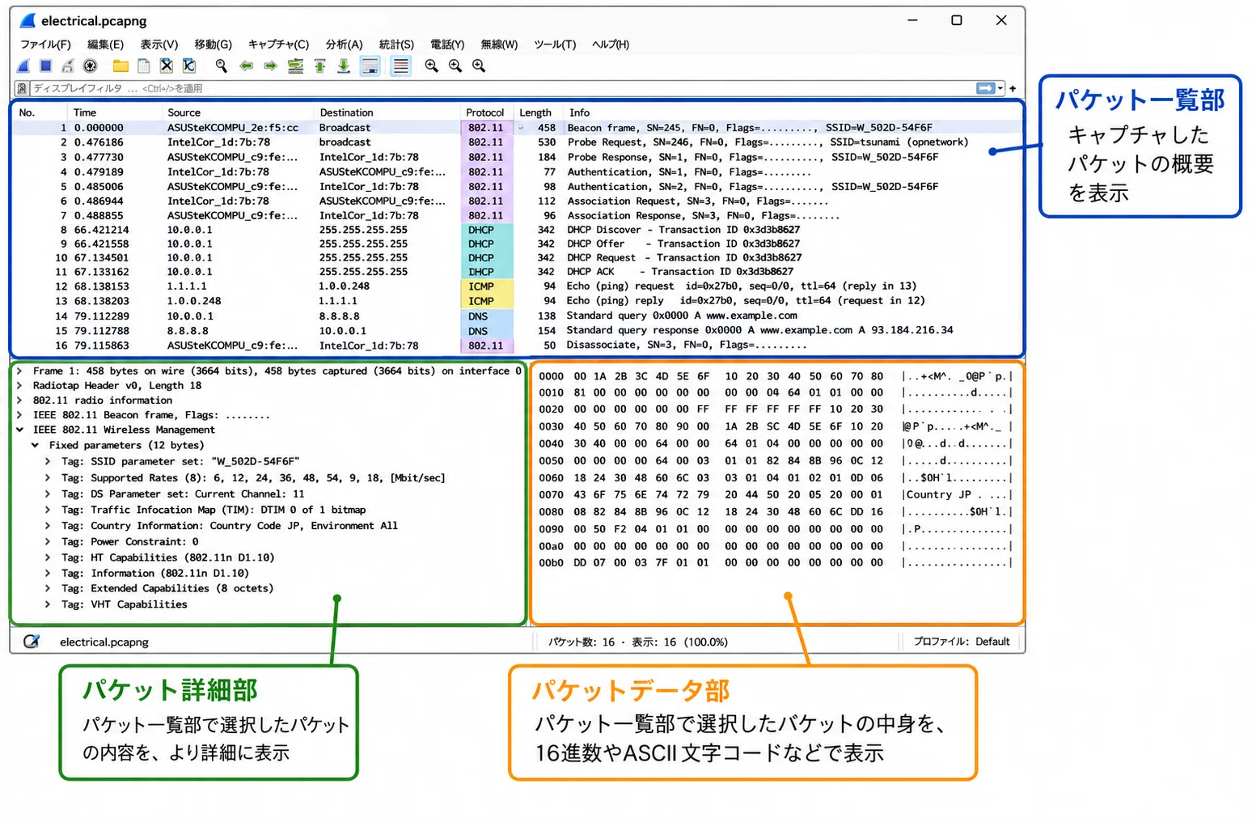Click the go to specified packet icon
Viewport: 1252px width, 822px height.
tap(296, 66)
